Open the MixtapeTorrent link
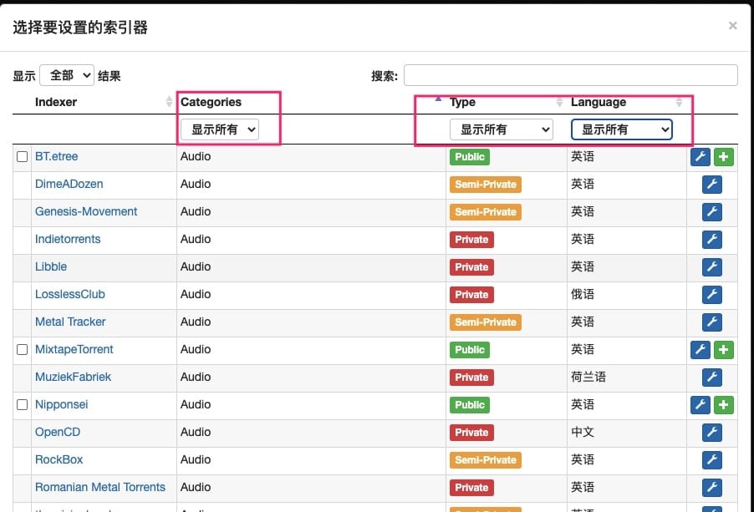The width and height of the screenshot is (754, 512). point(74,349)
